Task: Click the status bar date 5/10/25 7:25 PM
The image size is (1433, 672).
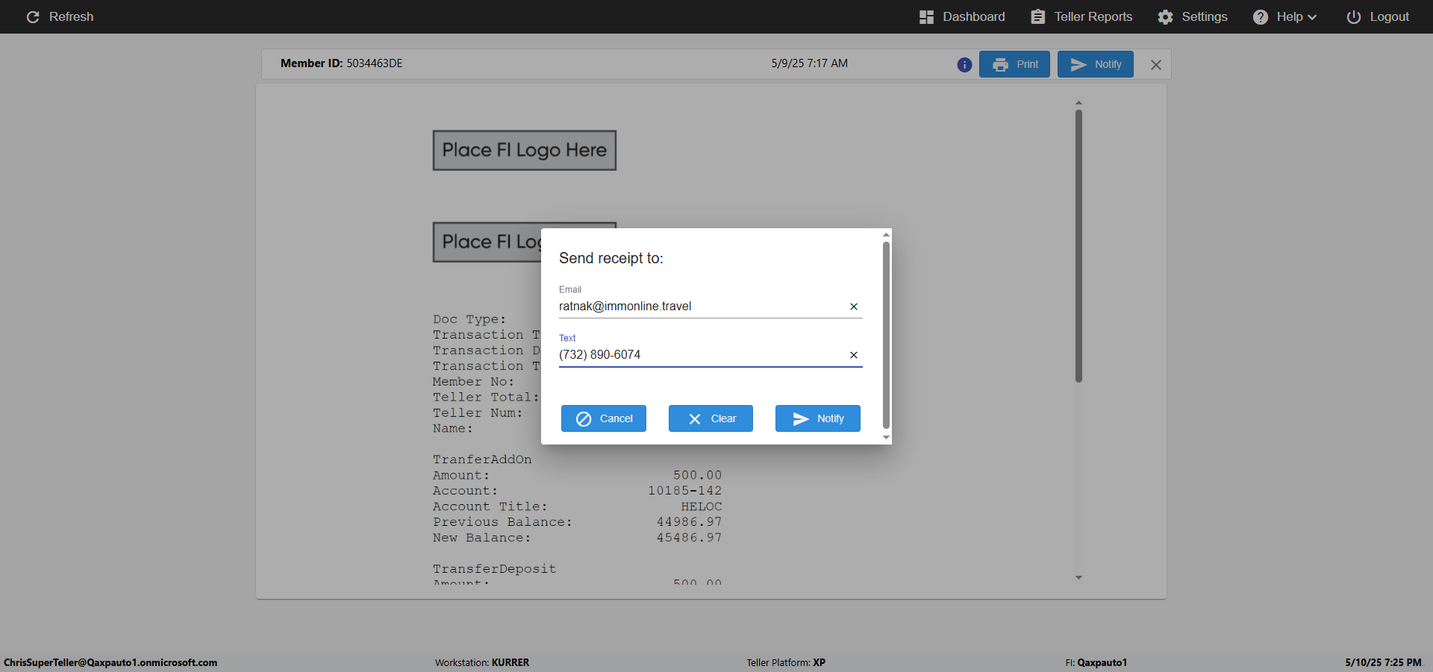Action: pyautogui.click(x=1384, y=662)
